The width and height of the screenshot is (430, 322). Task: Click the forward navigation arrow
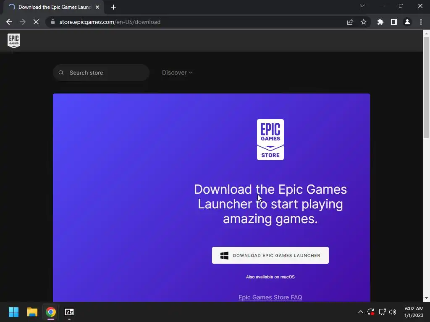coord(23,22)
